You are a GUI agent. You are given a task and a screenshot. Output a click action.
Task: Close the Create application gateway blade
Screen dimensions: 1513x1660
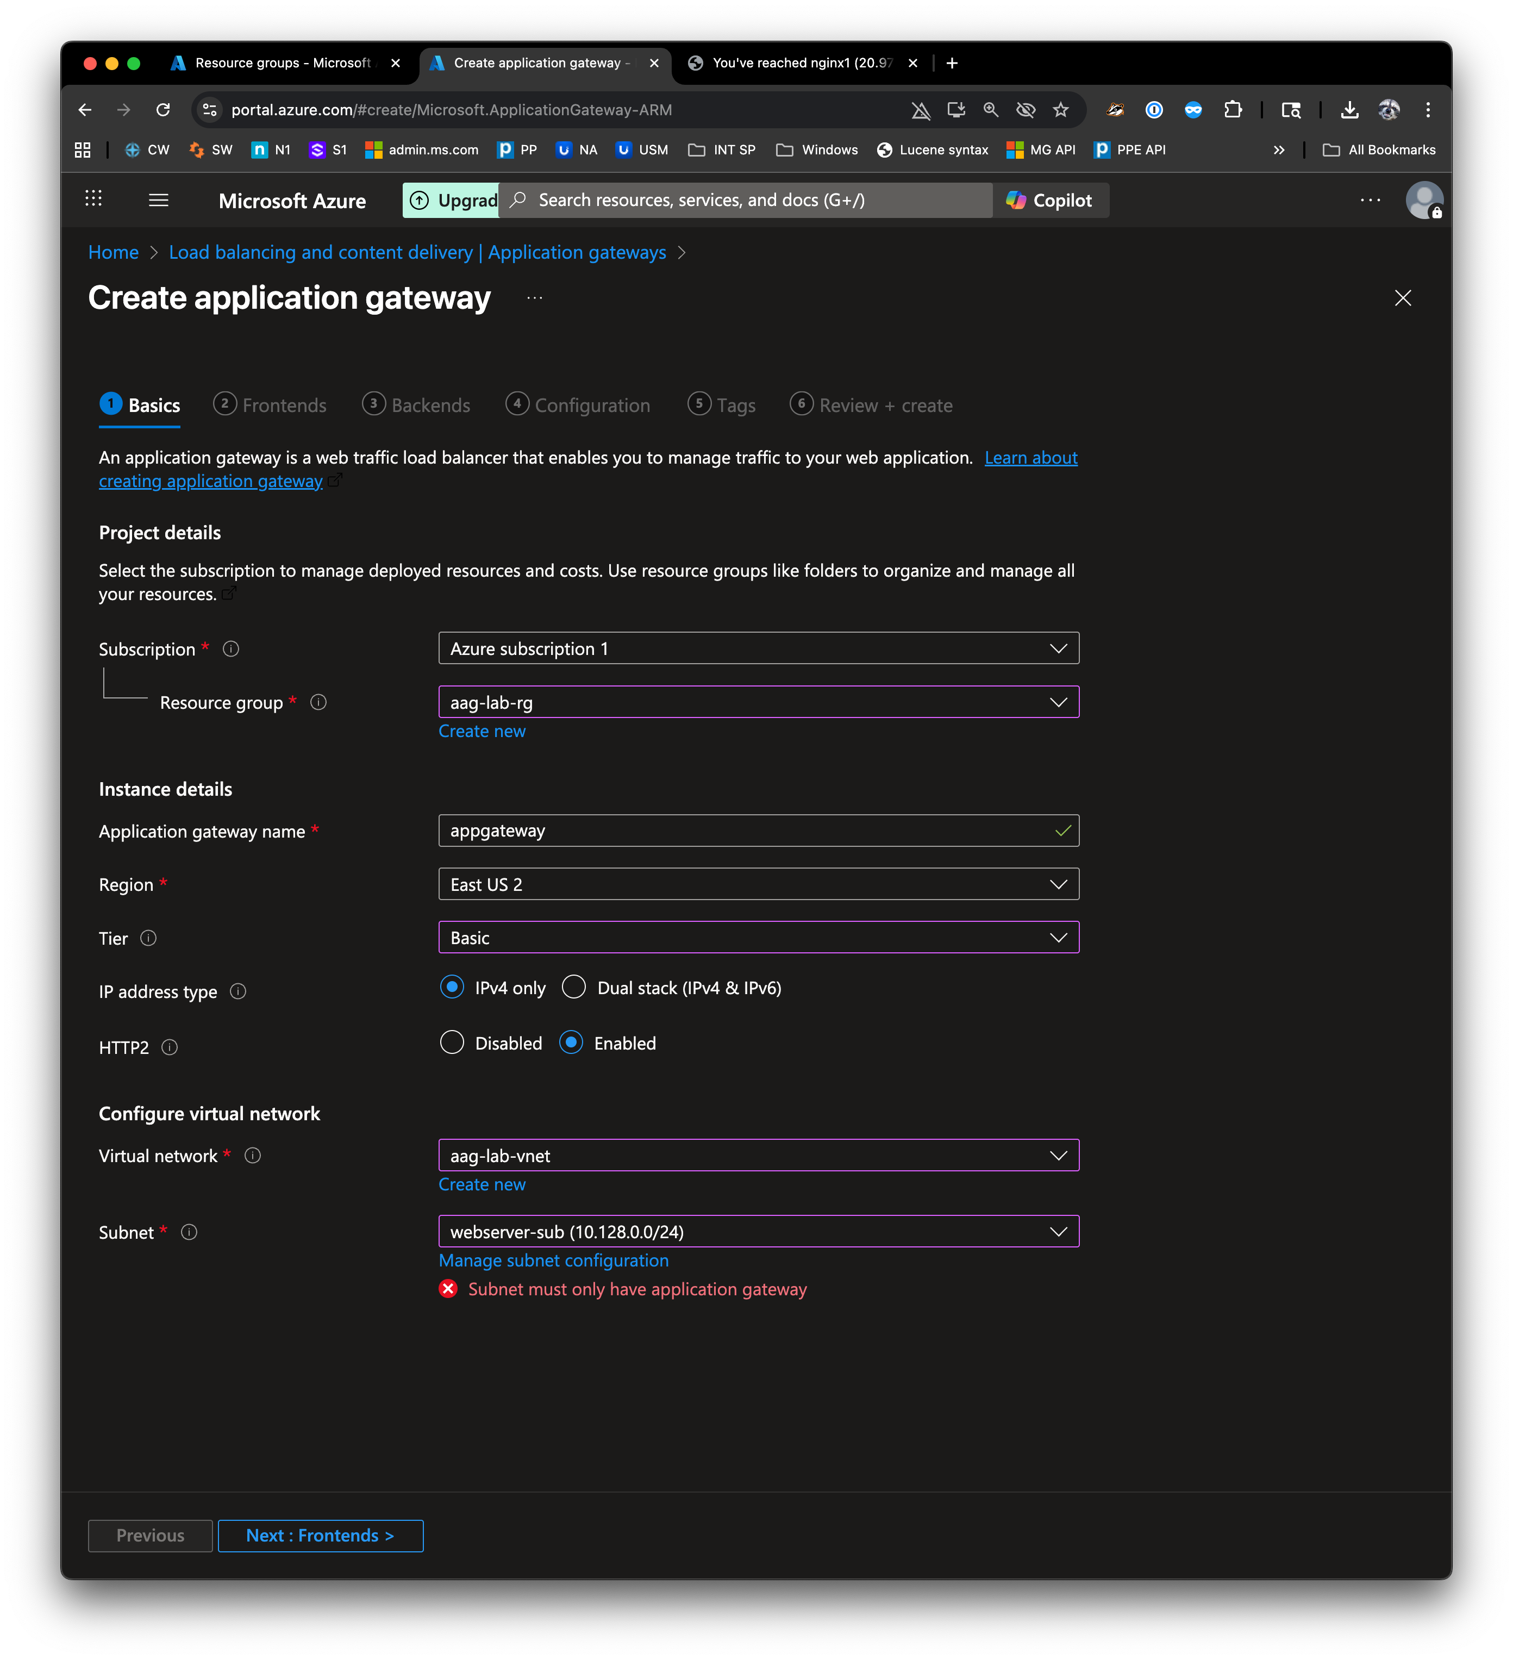pyautogui.click(x=1403, y=298)
